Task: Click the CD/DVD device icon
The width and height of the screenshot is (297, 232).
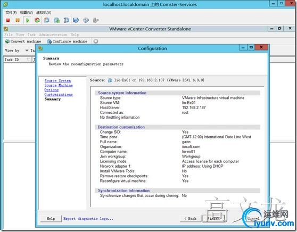Action: [x=86, y=20]
